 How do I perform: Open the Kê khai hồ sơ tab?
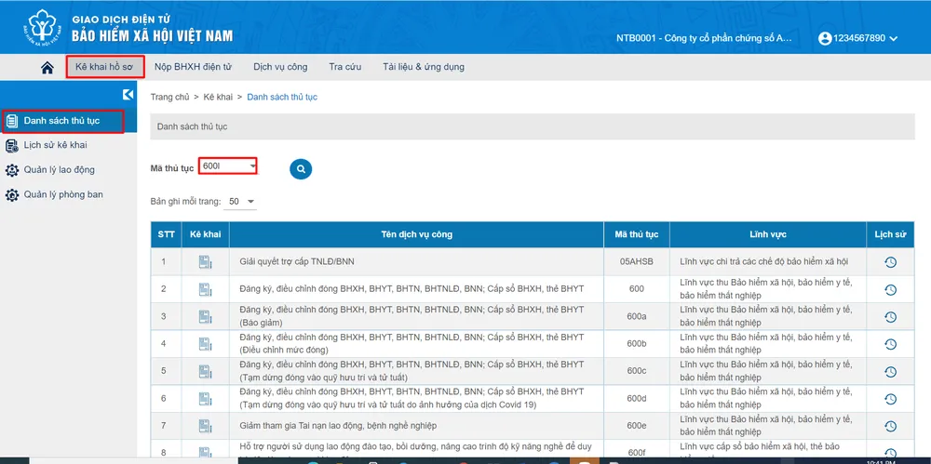point(103,67)
